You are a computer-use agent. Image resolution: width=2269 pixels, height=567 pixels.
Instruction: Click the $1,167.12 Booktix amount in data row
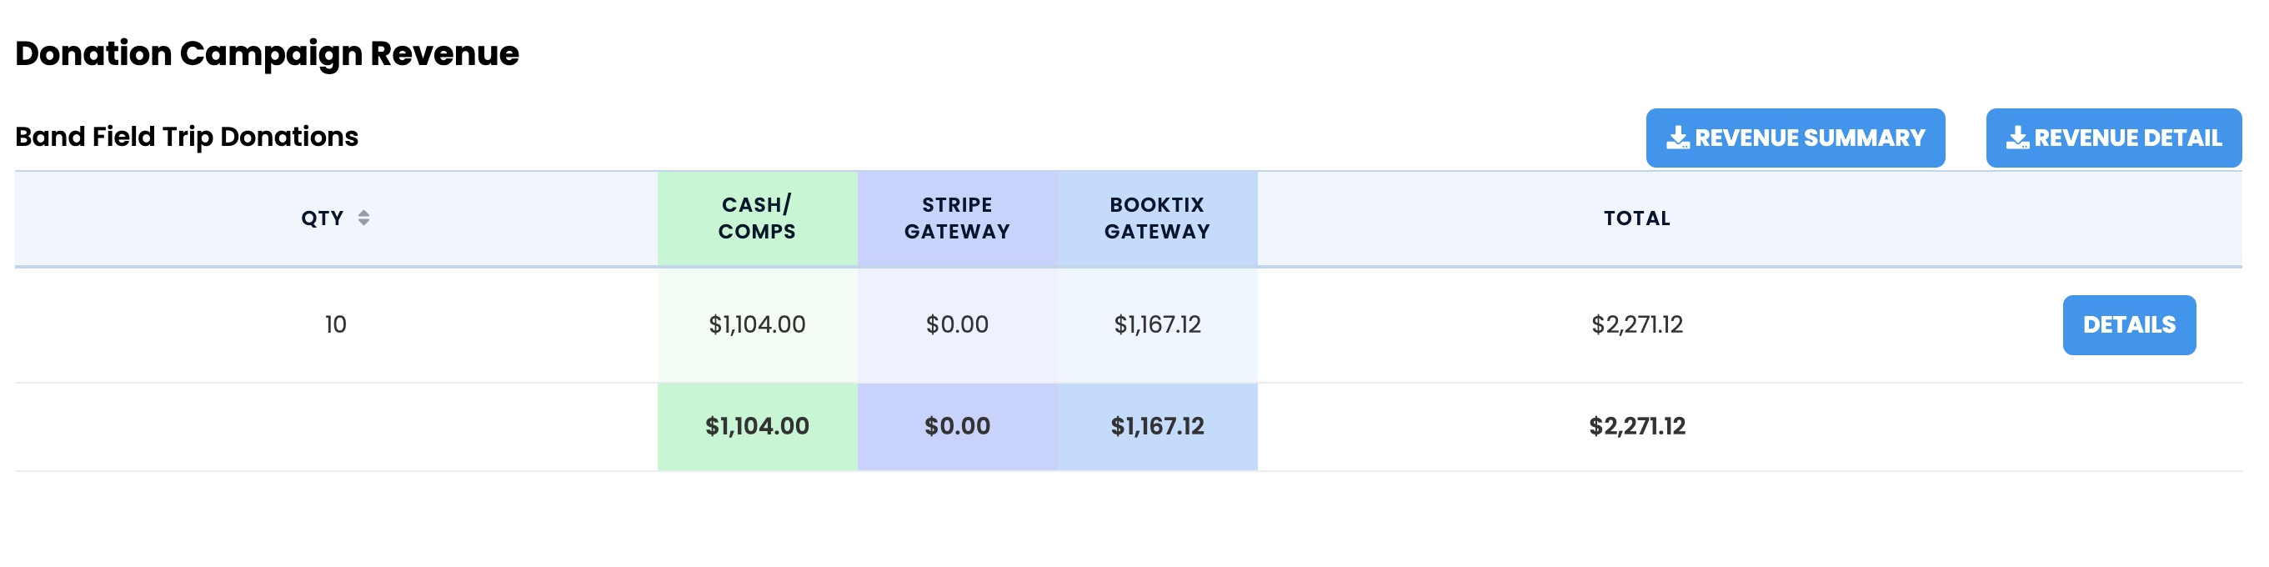(x=1157, y=325)
